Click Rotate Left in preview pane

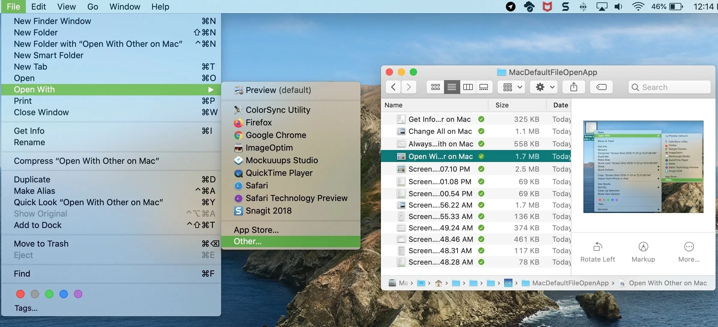[598, 252]
